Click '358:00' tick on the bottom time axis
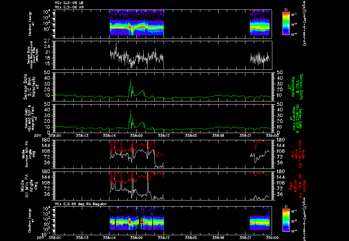Viewport: 349px width, 241px height. pos(55,238)
